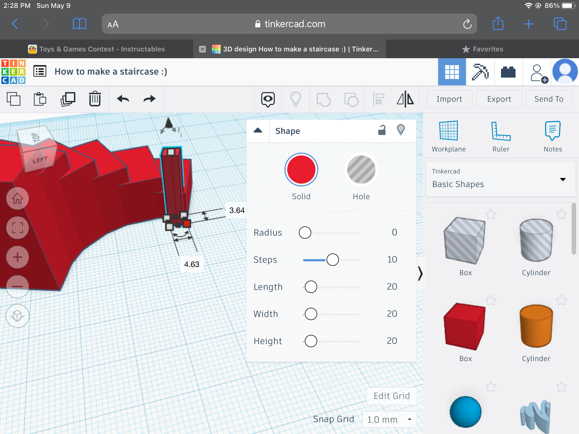Click the Width slider handle

pyautogui.click(x=311, y=314)
